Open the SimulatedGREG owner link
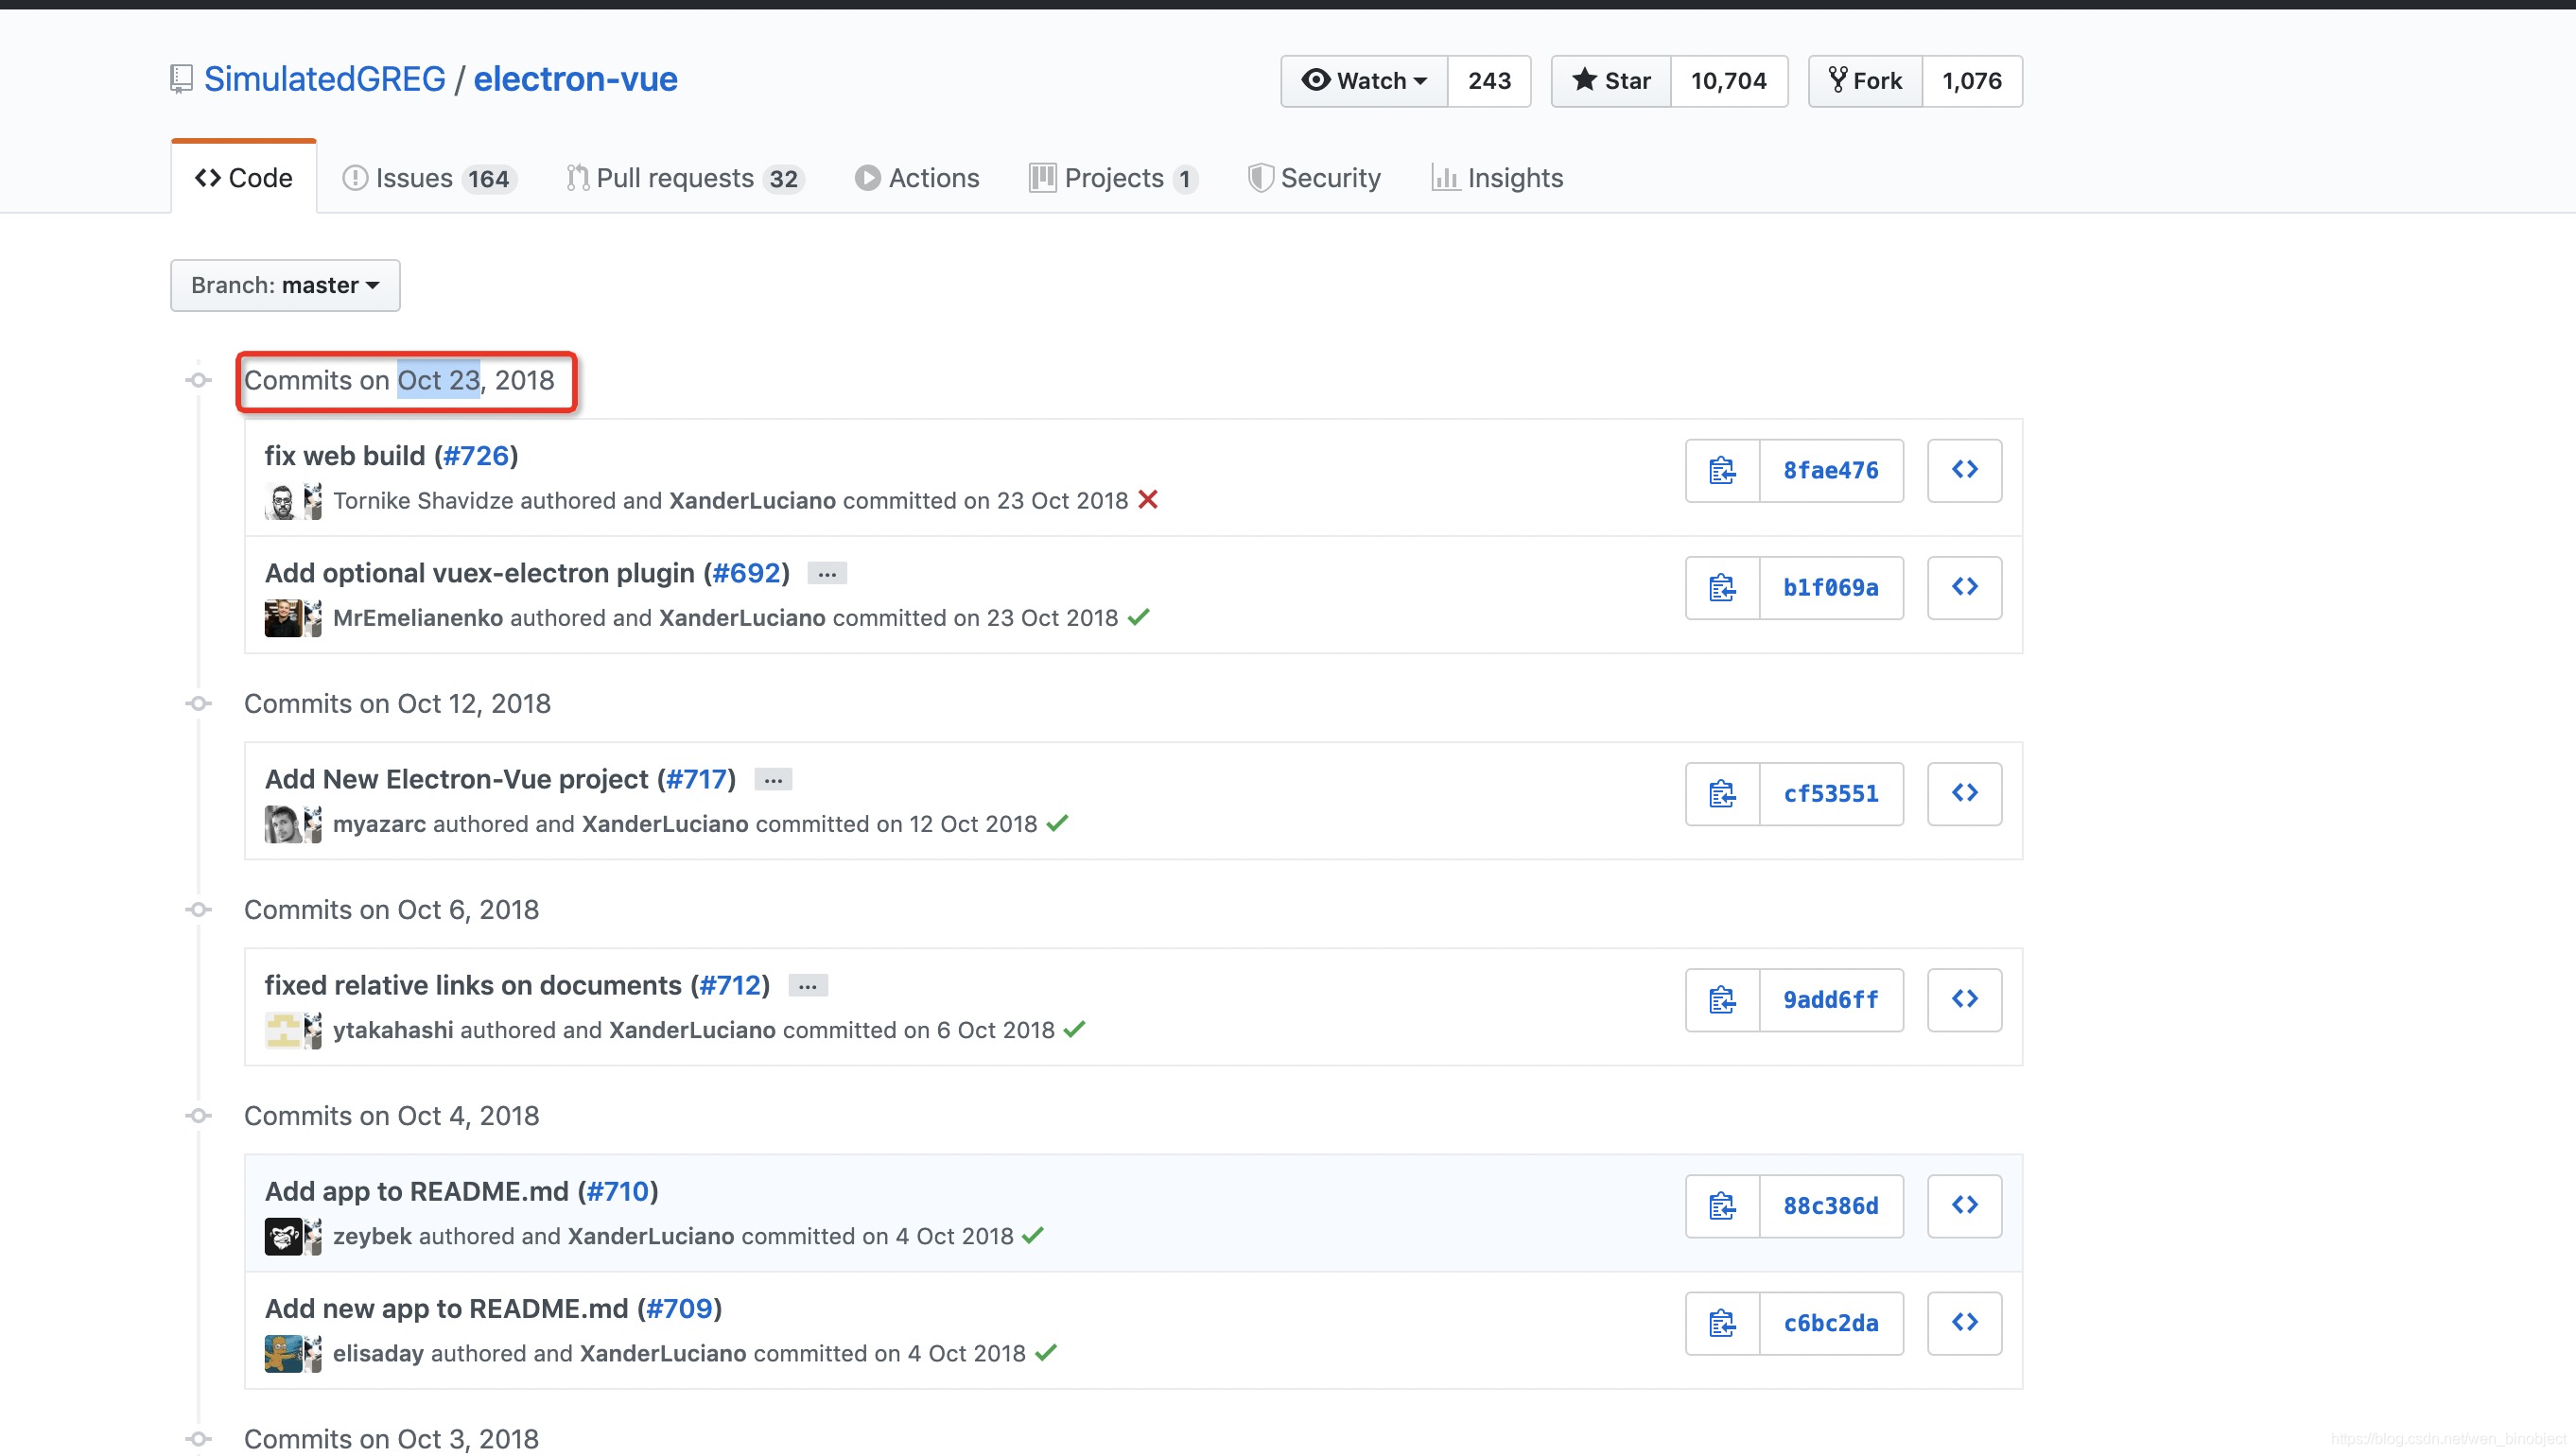2576x1456 pixels. (325, 79)
